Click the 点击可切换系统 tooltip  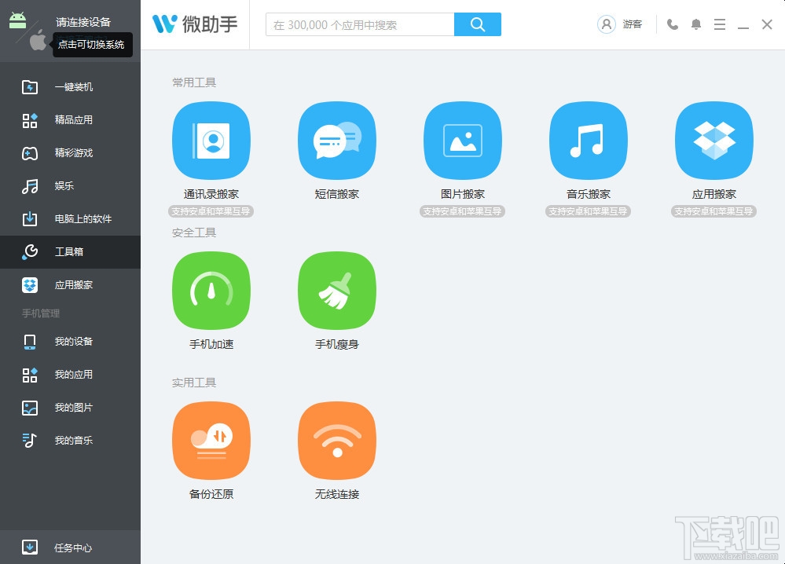tap(92, 45)
